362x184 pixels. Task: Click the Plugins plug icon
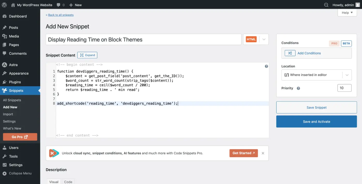click(x=4, y=82)
